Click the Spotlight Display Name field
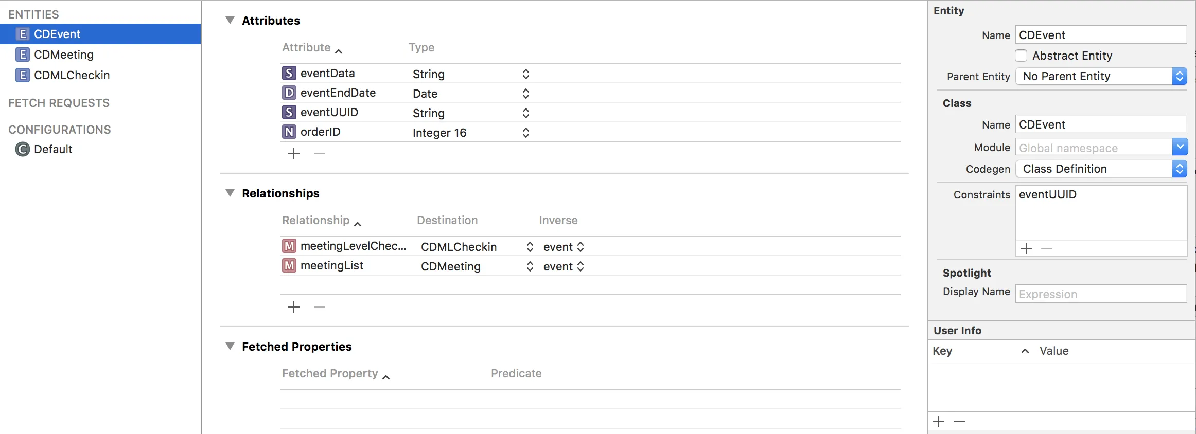 pyautogui.click(x=1100, y=294)
